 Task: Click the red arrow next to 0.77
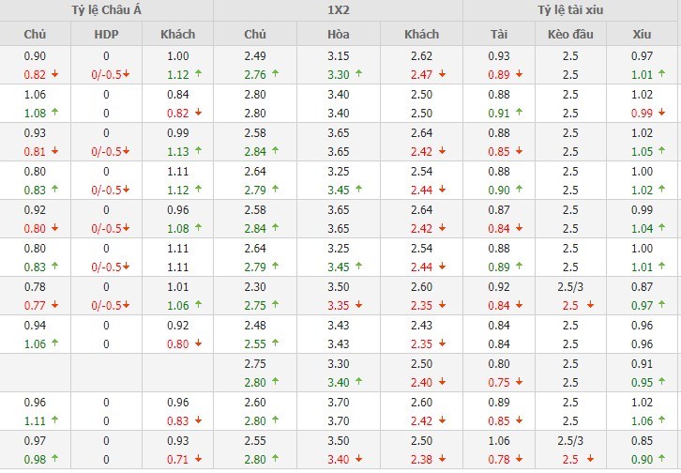tap(54, 305)
